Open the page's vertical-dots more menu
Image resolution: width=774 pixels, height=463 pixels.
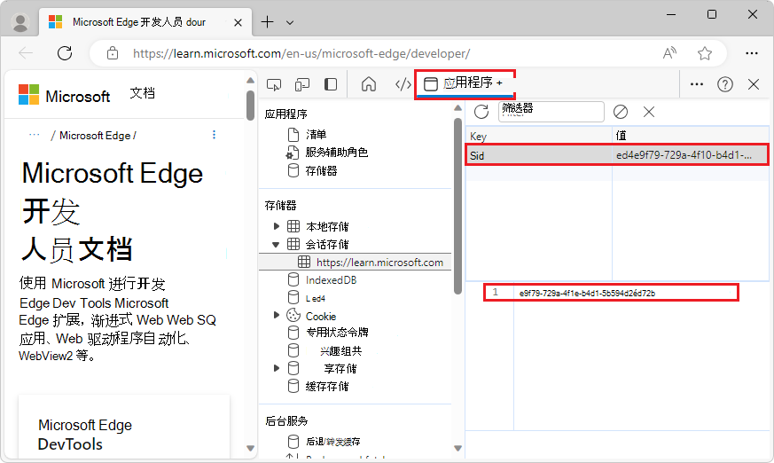click(214, 135)
